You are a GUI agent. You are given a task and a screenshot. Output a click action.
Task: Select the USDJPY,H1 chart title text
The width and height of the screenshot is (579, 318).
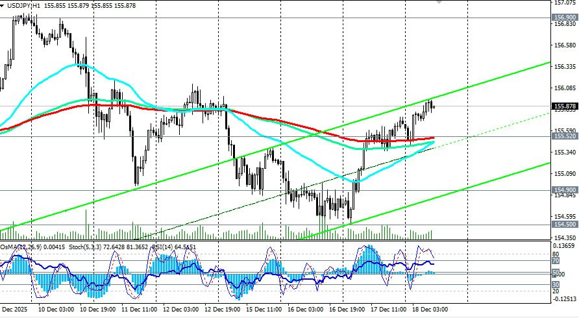click(x=23, y=6)
